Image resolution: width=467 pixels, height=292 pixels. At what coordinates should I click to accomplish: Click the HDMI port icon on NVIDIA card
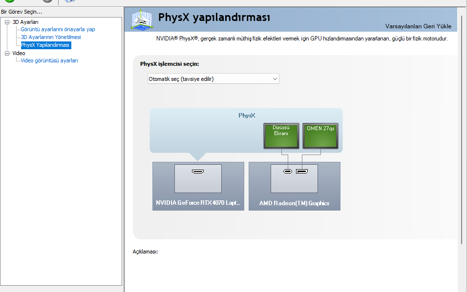point(198,171)
